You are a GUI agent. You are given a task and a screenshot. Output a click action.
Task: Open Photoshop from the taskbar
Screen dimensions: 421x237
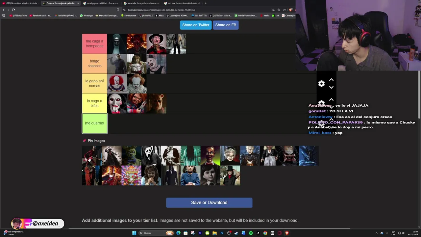point(222,233)
